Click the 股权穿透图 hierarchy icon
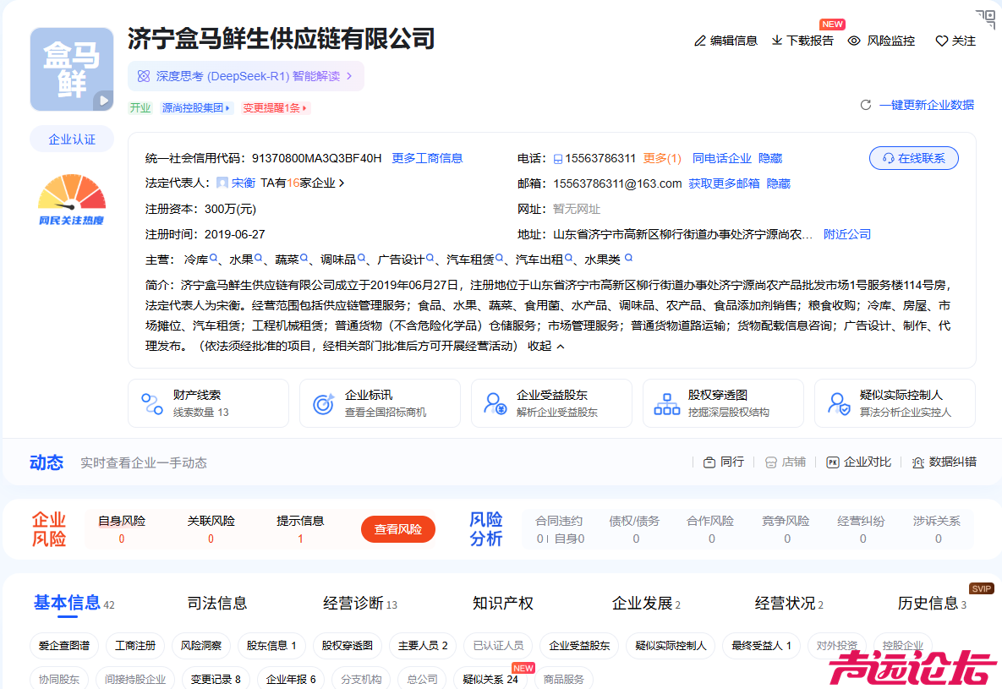Image resolution: width=1002 pixels, height=689 pixels. (x=667, y=404)
